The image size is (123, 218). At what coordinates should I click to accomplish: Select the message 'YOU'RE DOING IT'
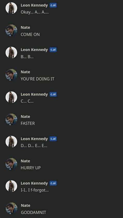[x=37, y=79]
